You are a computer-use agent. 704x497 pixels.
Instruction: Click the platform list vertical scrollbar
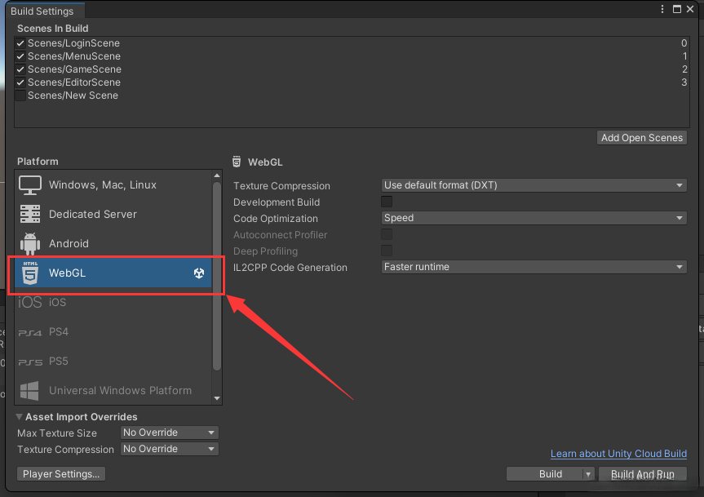pos(217,277)
